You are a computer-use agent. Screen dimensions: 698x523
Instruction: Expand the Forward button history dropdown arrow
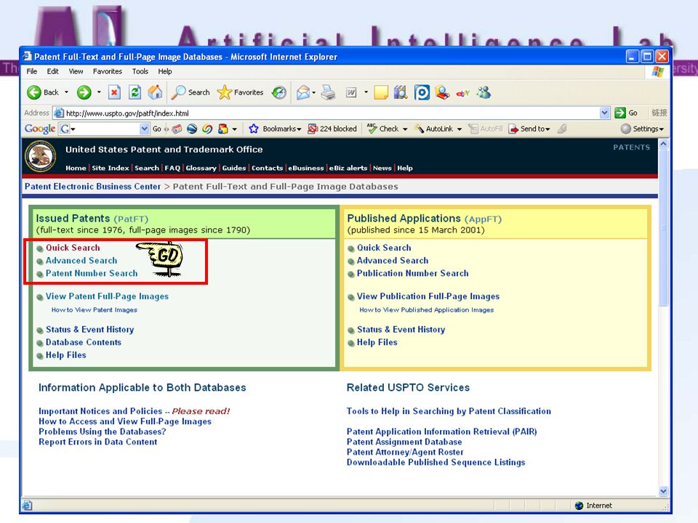[99, 92]
